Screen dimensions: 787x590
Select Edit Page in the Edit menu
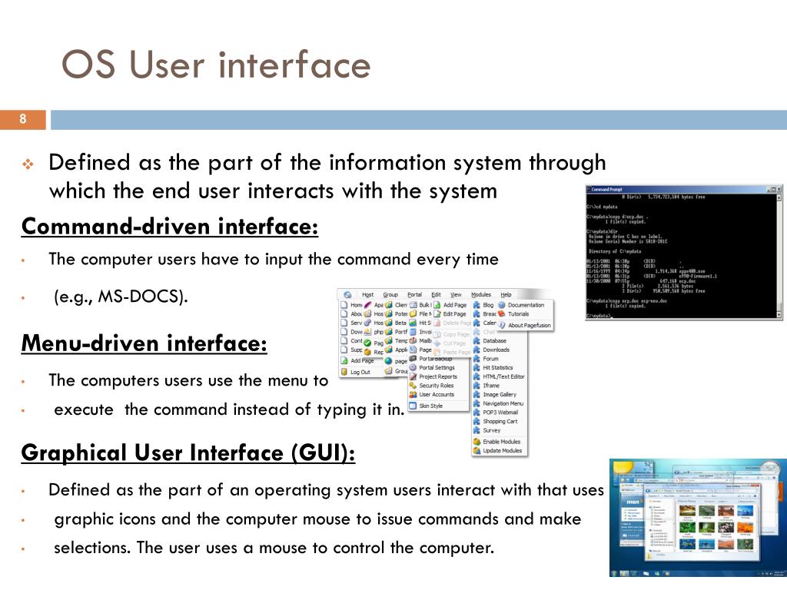(455, 313)
